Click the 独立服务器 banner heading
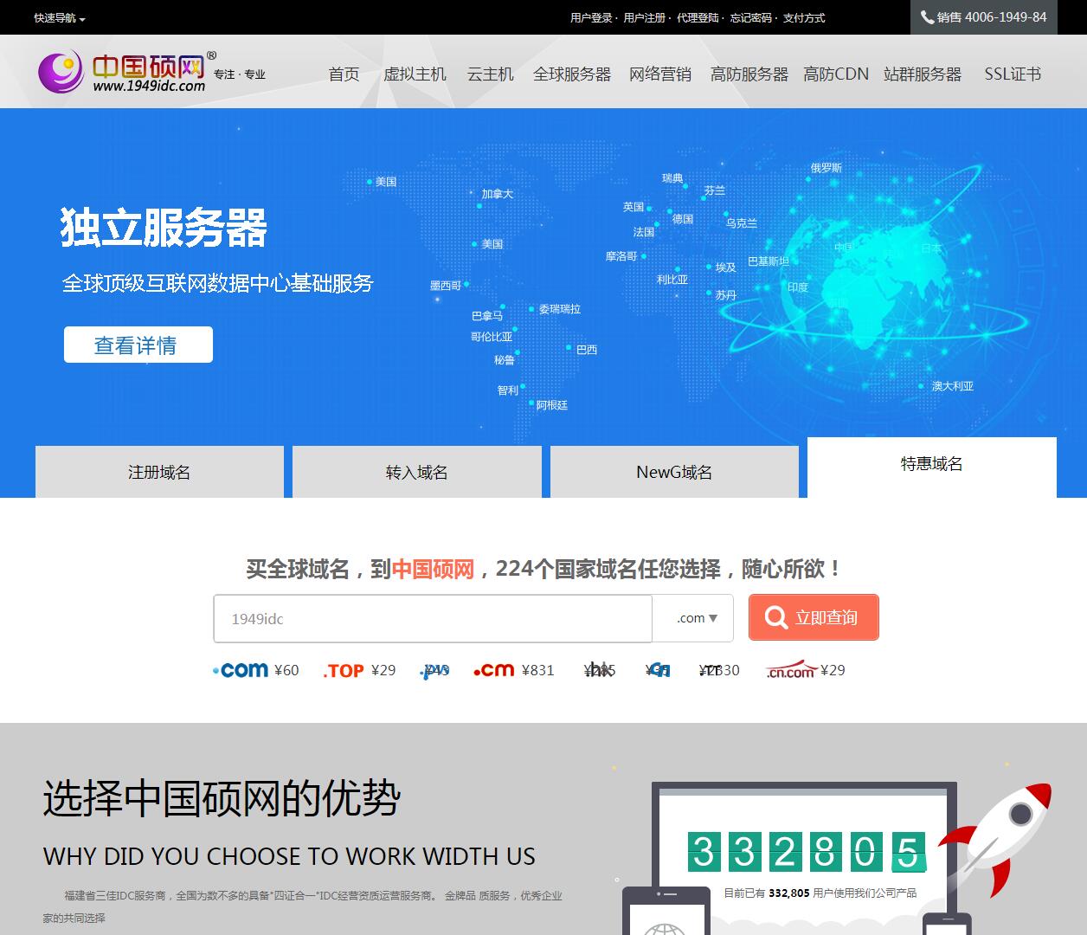 (x=164, y=228)
